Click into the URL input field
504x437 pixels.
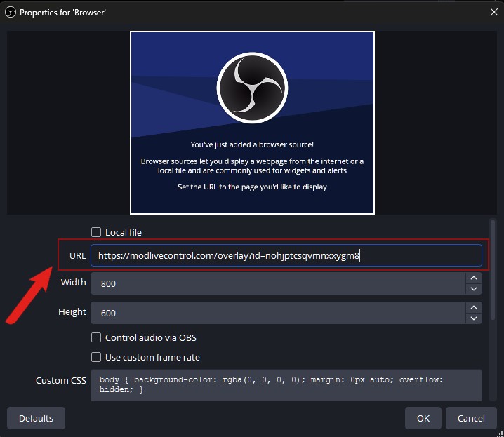(286, 255)
